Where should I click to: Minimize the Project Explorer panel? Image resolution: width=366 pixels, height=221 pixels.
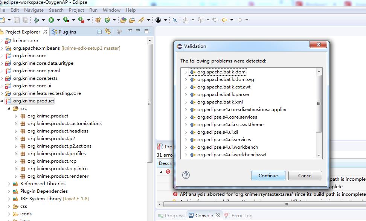[138, 30]
